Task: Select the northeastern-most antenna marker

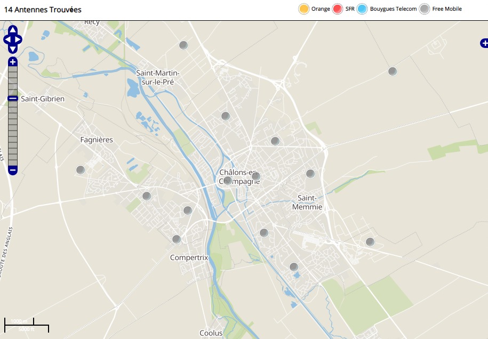Action: (393, 71)
